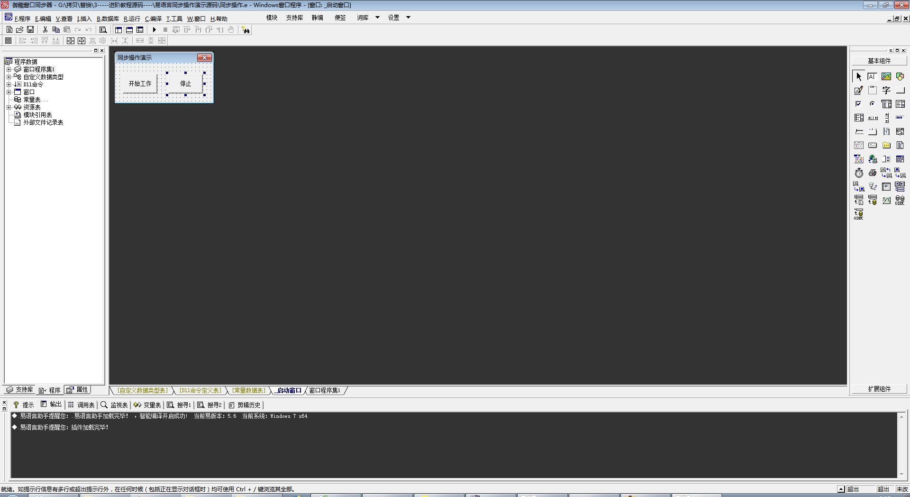Expand the Dll命令 tree node

tap(9, 84)
